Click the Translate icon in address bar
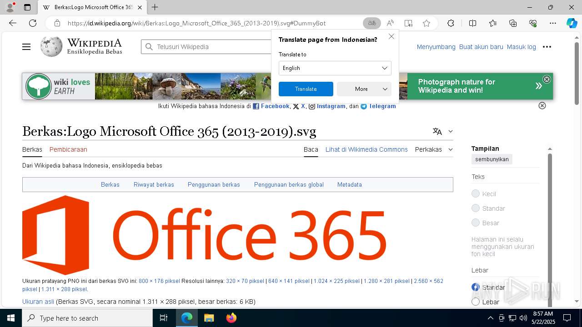 coord(372,23)
